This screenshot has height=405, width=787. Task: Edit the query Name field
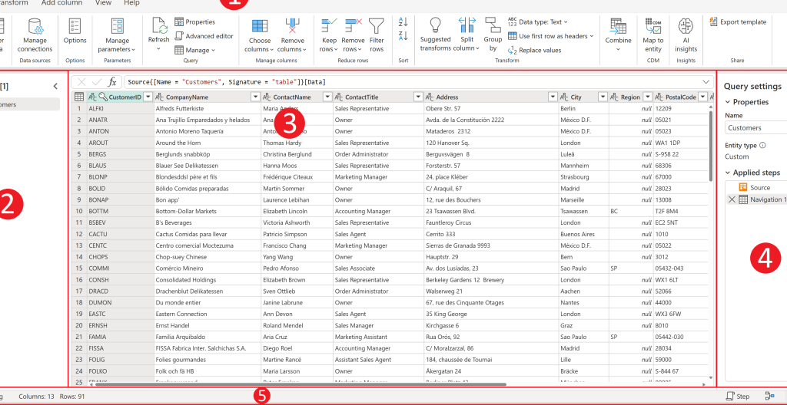click(756, 128)
